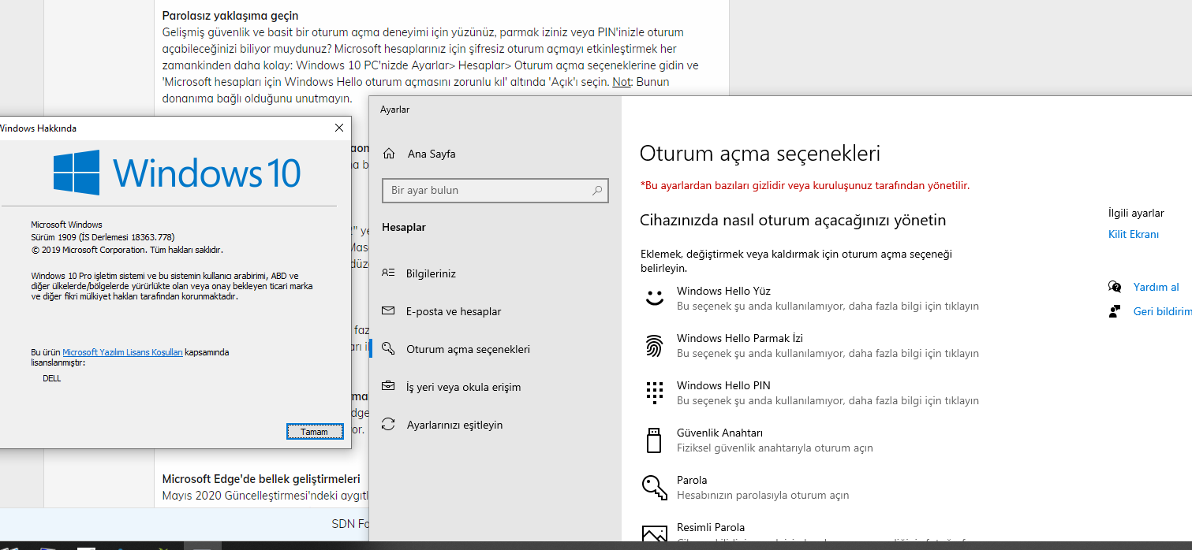Click the Windows Hakkında title bar text

pyautogui.click(x=38, y=128)
